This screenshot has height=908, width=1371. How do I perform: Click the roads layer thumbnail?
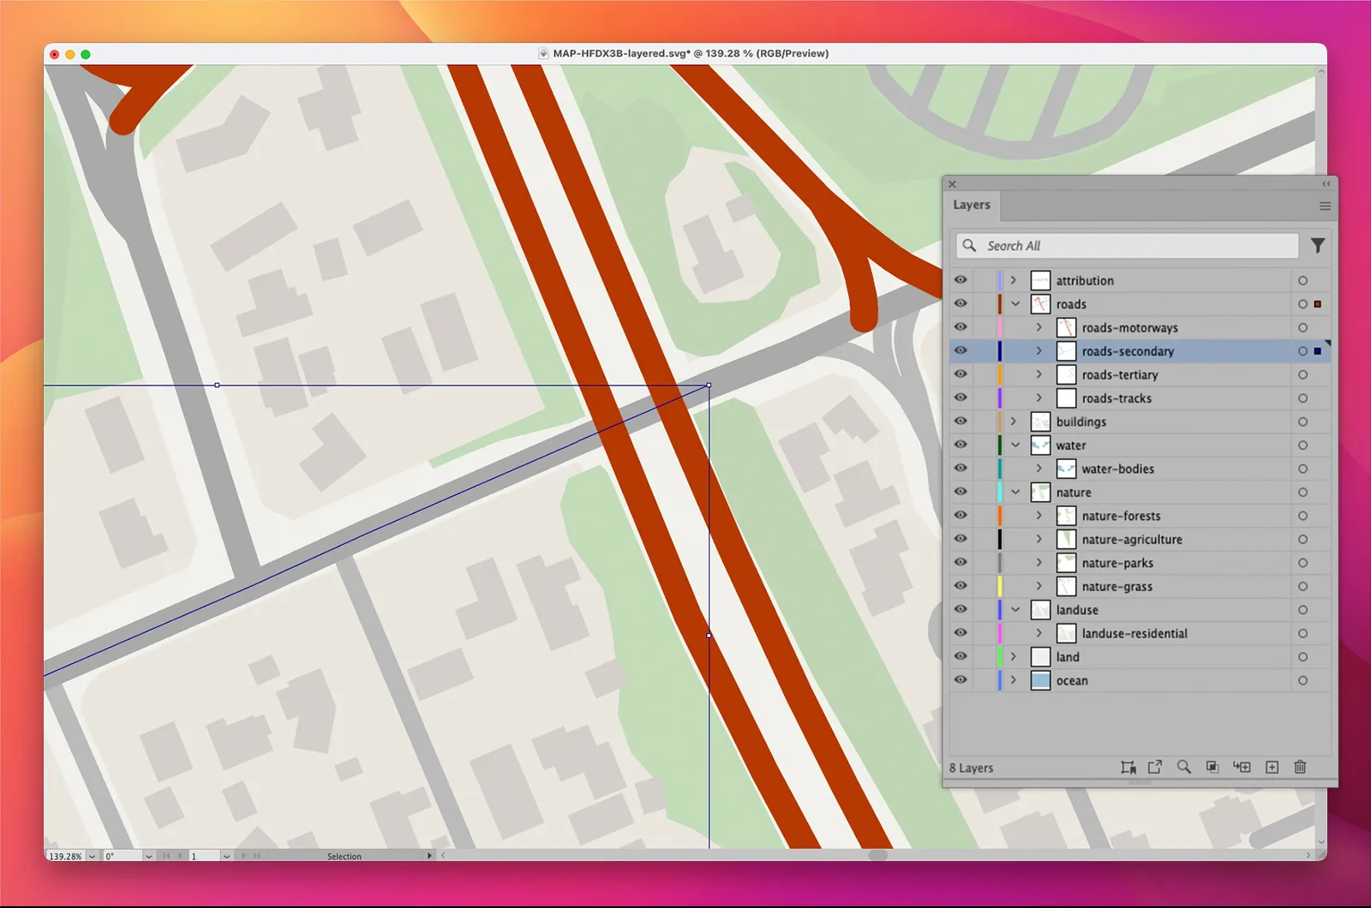click(1040, 304)
